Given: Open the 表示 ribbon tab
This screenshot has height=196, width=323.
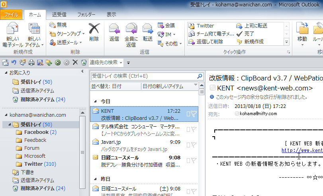Looking at the screenshot, I should click(111, 15).
